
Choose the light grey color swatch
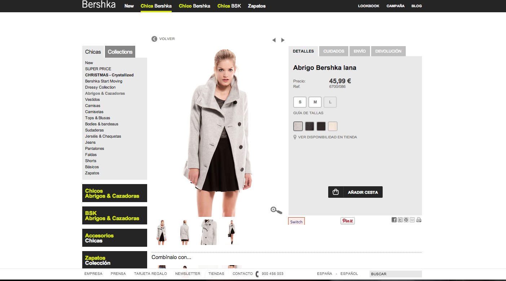(298, 126)
